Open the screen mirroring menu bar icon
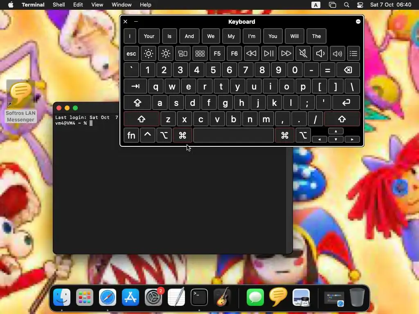 332,5
